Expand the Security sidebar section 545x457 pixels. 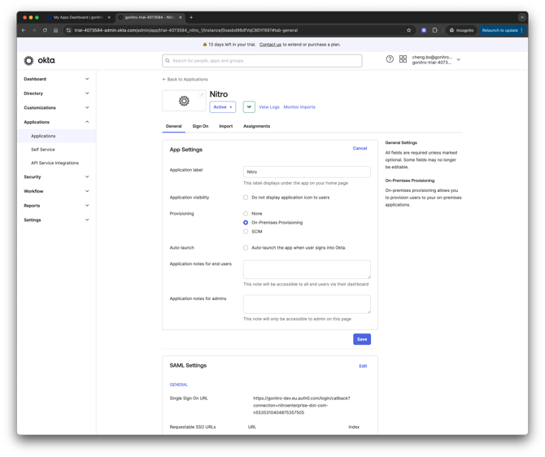[56, 177]
